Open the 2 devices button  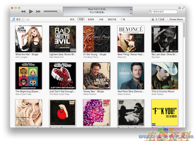[158, 19]
